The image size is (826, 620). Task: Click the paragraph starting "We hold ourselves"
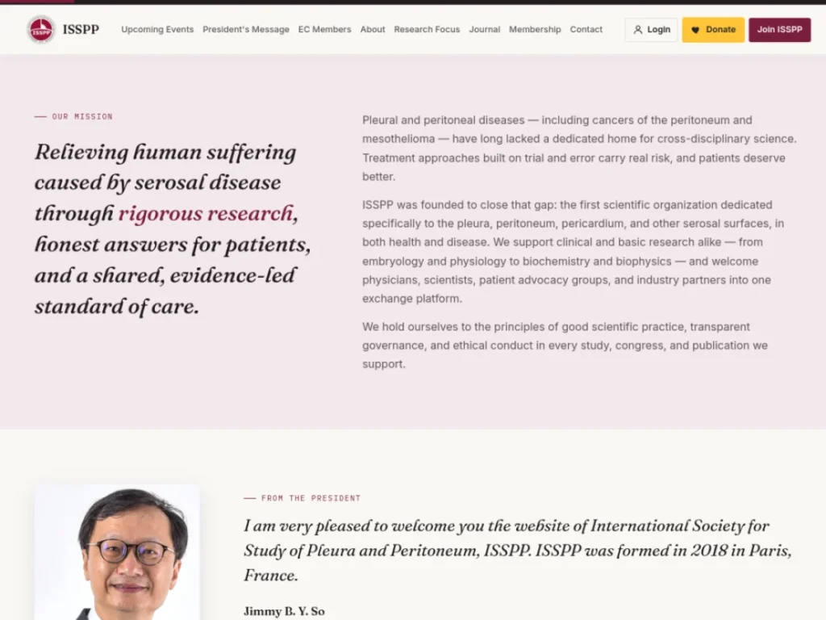click(x=565, y=346)
